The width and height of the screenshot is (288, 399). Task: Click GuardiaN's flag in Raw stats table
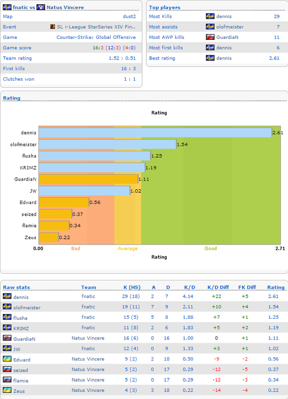click(x=7, y=338)
